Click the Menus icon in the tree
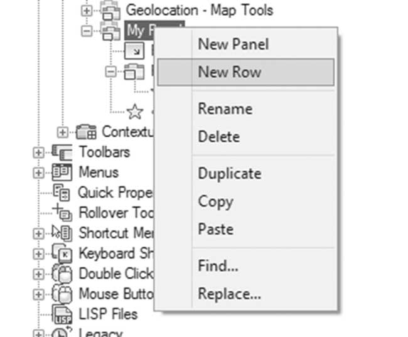Image resolution: width=408 pixels, height=337 pixels. (x=62, y=173)
